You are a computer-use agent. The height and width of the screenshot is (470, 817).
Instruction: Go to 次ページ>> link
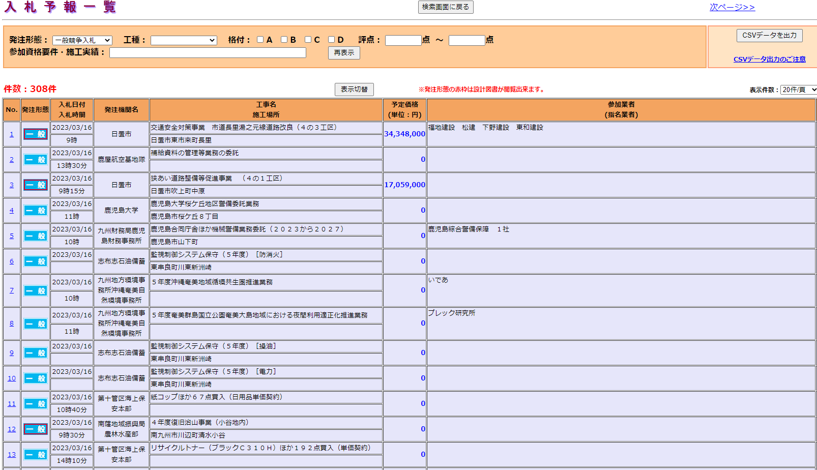tap(732, 7)
